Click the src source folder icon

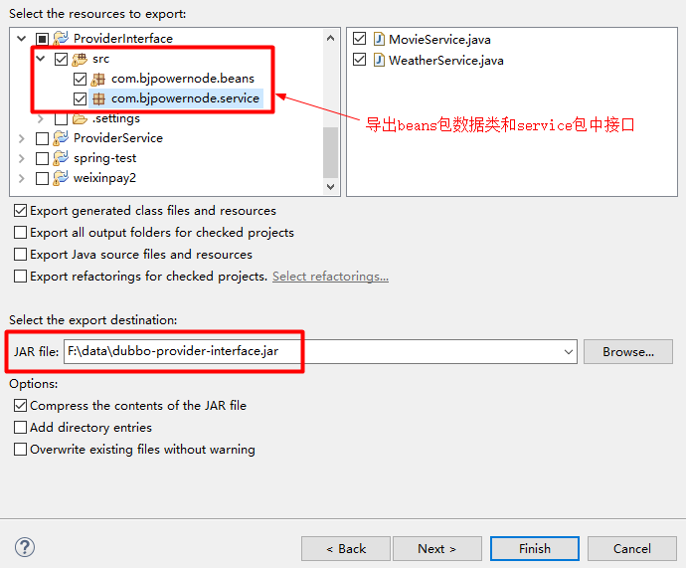coord(80,59)
